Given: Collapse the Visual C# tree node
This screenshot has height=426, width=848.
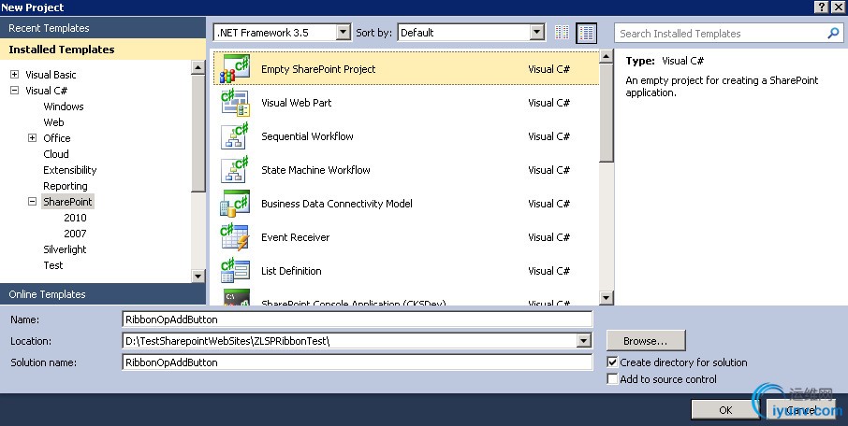Looking at the screenshot, I should click(x=15, y=91).
